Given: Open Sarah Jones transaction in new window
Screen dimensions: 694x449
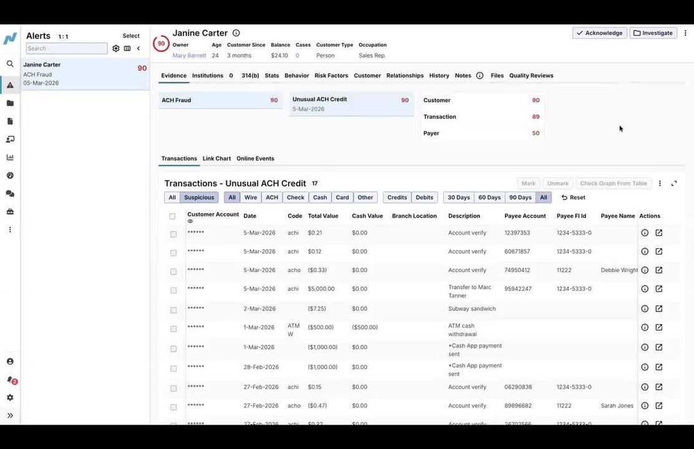Looking at the screenshot, I should (x=659, y=405).
